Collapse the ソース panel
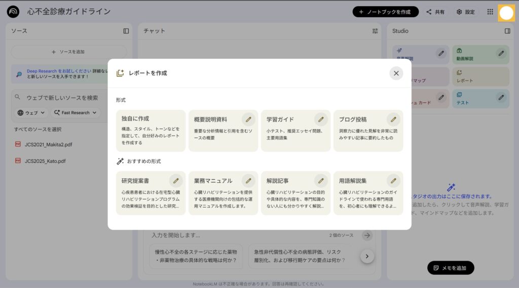Screen dimensions: 519x288 (x=126, y=31)
